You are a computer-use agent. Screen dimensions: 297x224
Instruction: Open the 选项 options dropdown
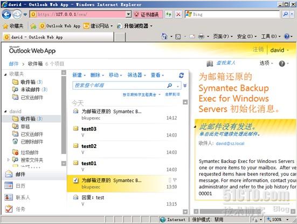pos(266,63)
